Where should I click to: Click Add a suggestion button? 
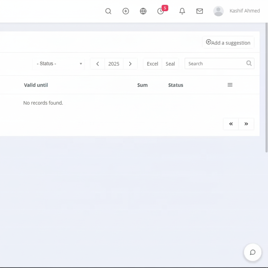click(x=228, y=42)
